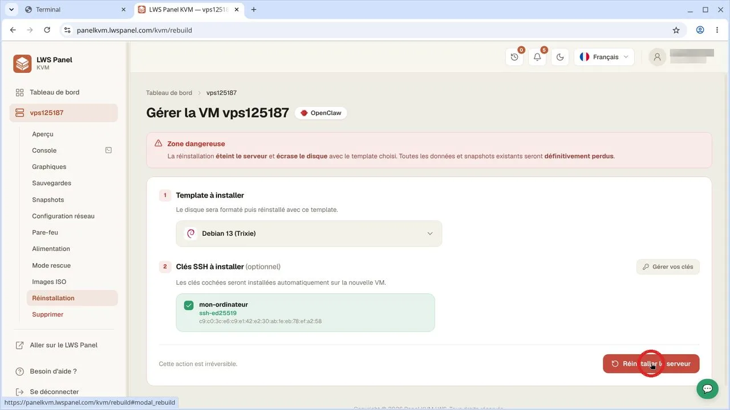Open the Français language selector
Viewport: 730px width, 410px height.
click(605, 57)
